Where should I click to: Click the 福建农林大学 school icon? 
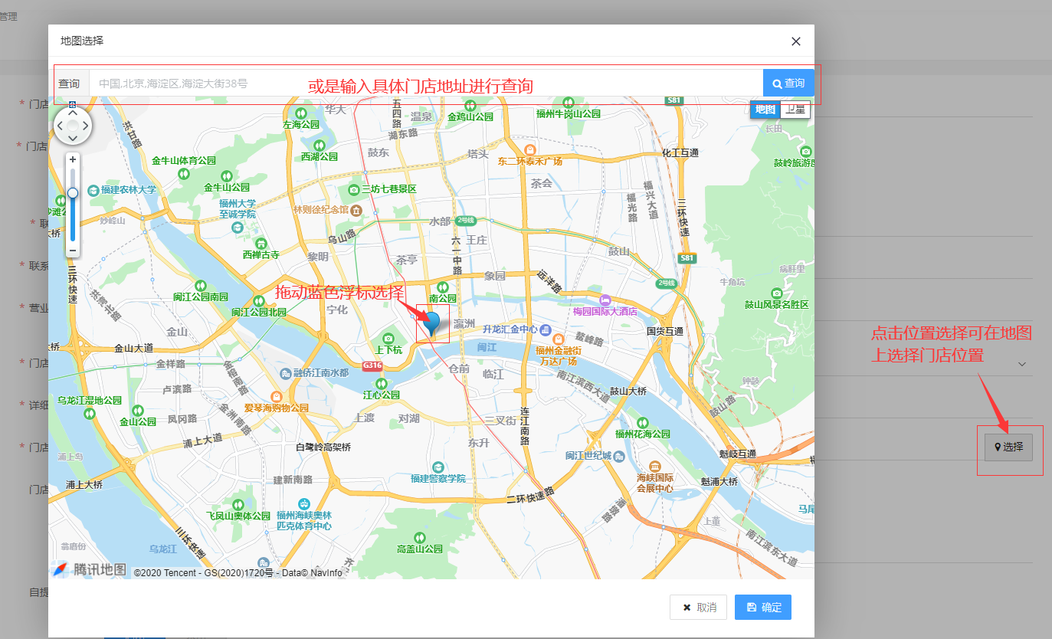pos(93,190)
